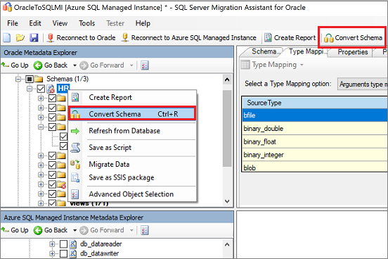
Task: Click the New Project icon in toolbar
Action: (7, 38)
